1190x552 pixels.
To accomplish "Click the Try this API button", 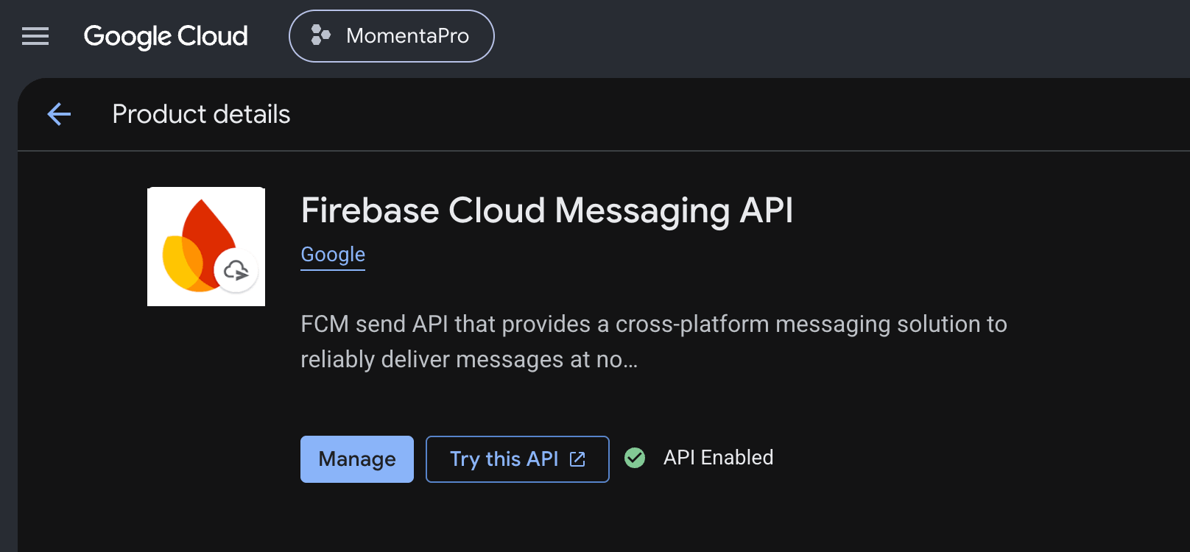I will pyautogui.click(x=518, y=459).
